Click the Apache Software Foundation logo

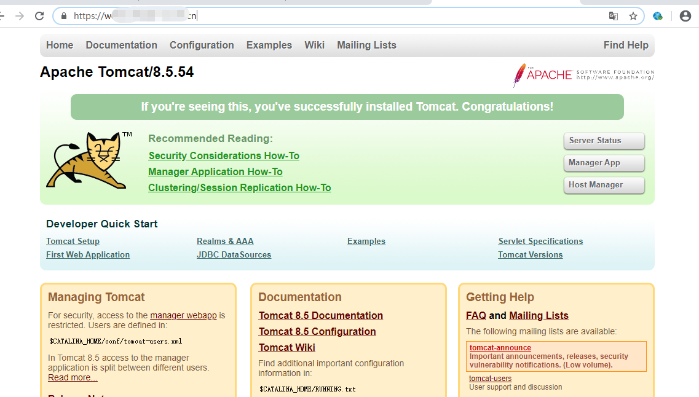coord(583,75)
